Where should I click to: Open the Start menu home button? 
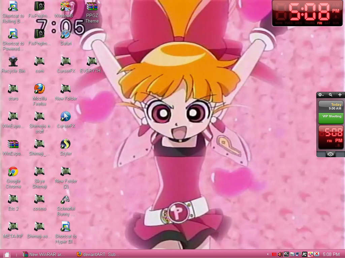pos(7,254)
